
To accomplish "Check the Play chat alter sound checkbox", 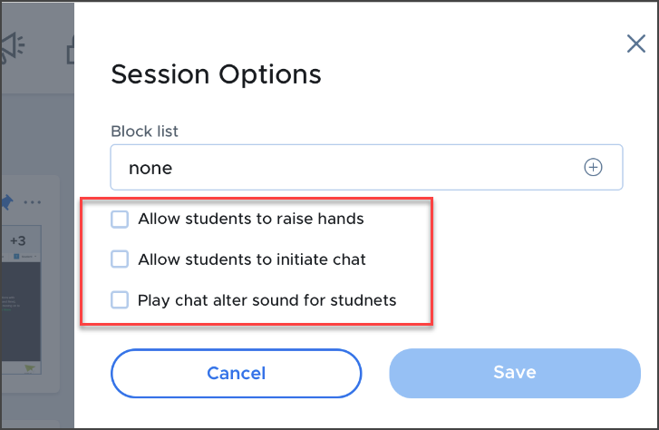I will (x=120, y=300).
